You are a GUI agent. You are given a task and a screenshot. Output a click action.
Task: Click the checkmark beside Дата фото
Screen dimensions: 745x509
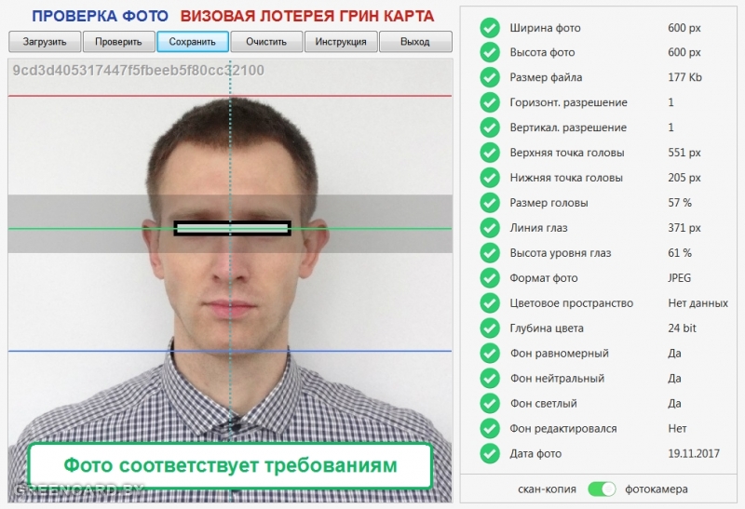pos(490,453)
